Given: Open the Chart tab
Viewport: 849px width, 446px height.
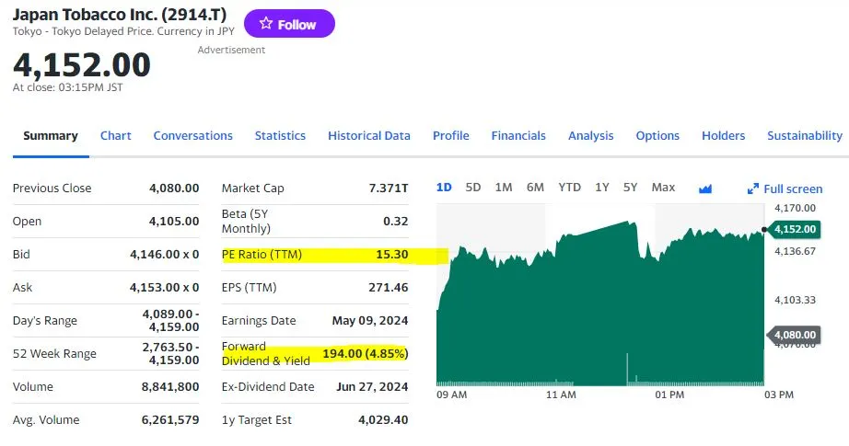Looking at the screenshot, I should coord(115,136).
